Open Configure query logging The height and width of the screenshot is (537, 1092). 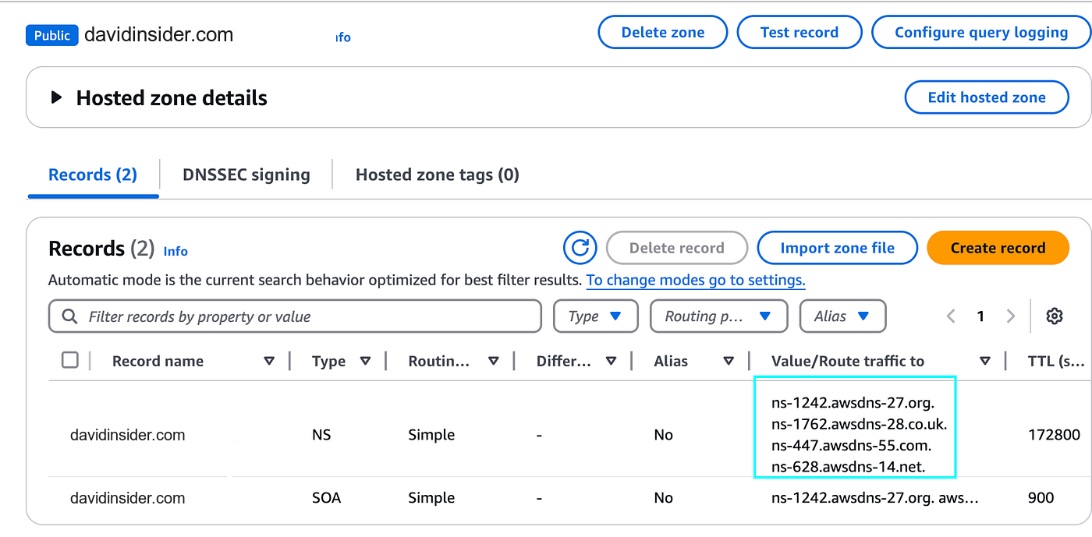981,33
